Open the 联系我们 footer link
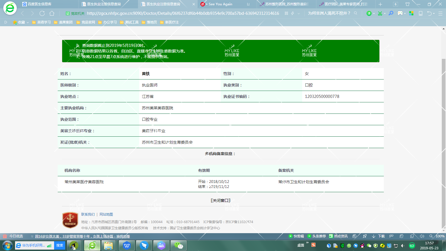 88,214
